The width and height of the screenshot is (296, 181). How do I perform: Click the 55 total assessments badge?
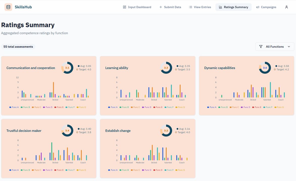click(x=18, y=47)
